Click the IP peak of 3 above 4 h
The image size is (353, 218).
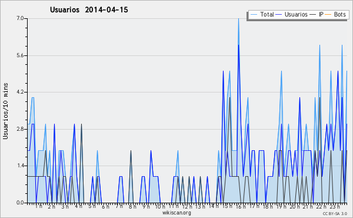tap(81, 124)
